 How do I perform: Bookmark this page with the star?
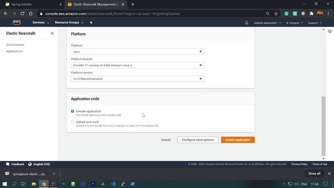point(276,14)
